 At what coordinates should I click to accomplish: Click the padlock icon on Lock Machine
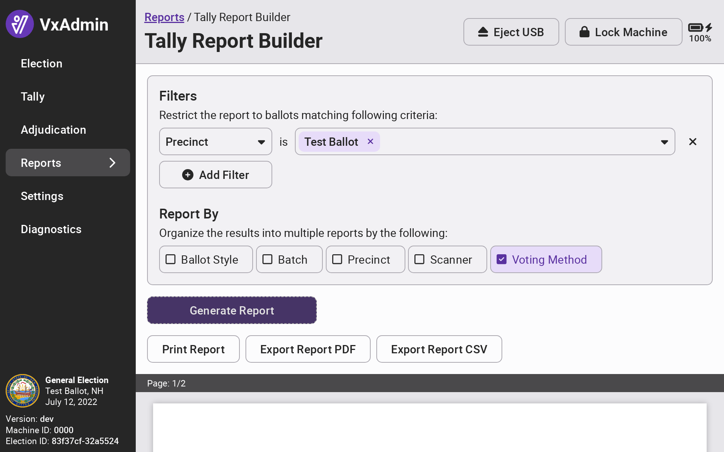click(x=584, y=32)
